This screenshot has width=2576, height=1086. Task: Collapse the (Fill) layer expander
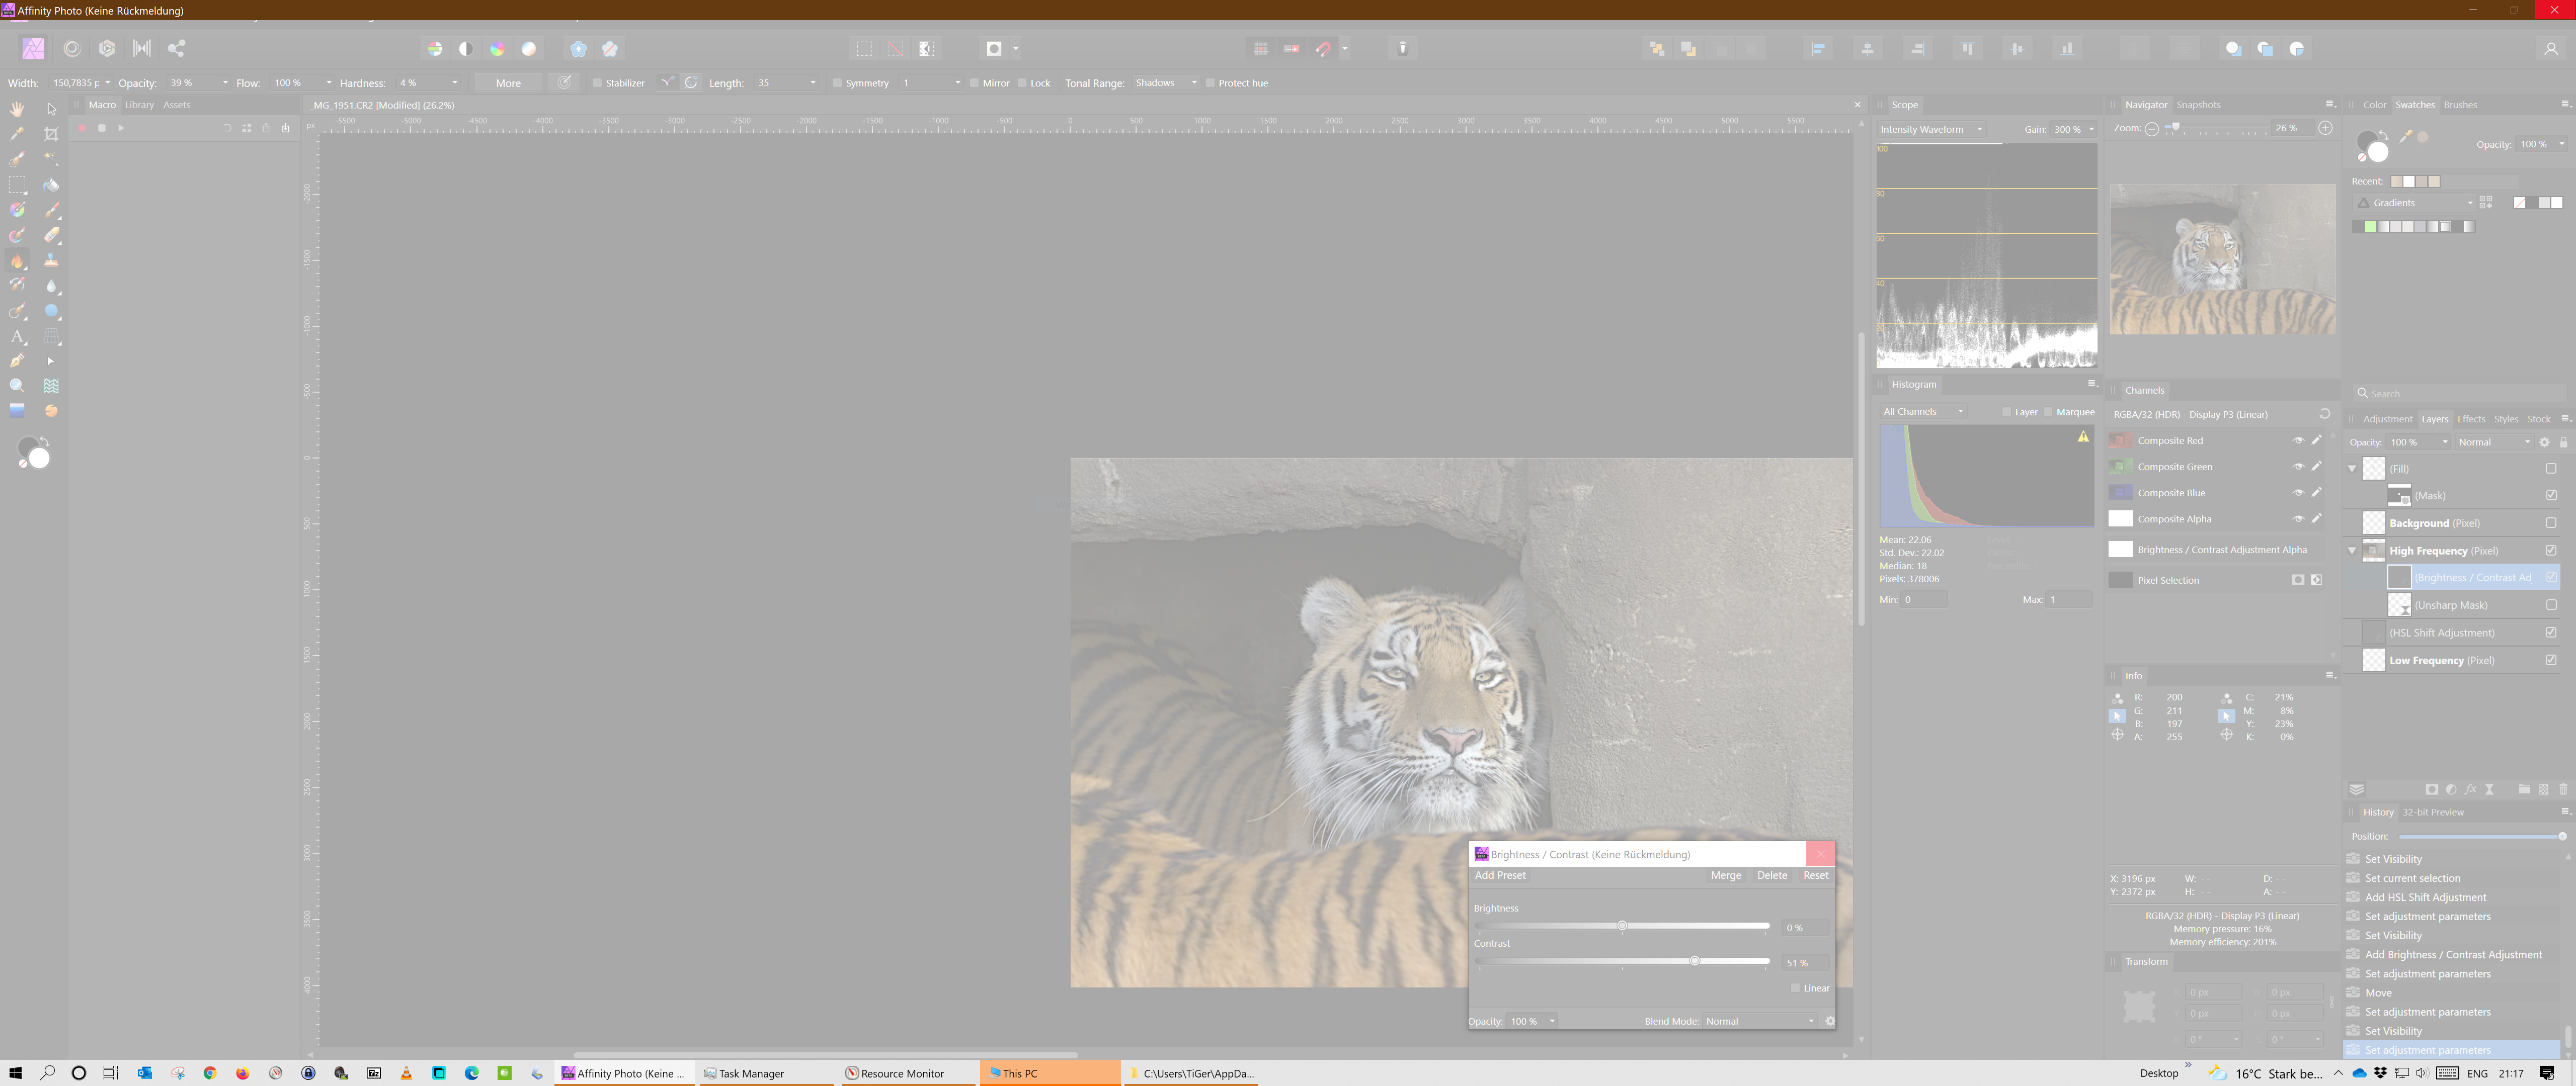[x=2352, y=469]
